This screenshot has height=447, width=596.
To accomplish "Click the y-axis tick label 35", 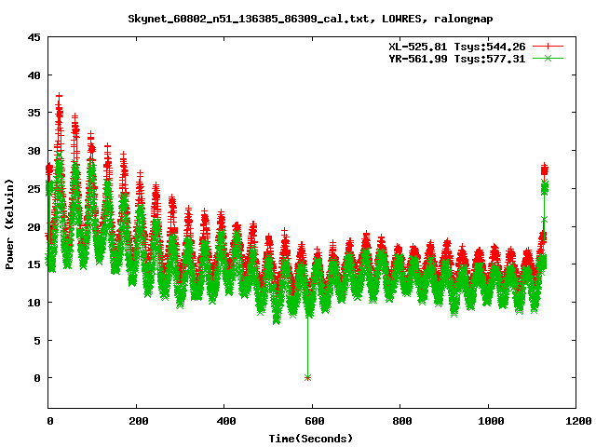I will click(34, 113).
